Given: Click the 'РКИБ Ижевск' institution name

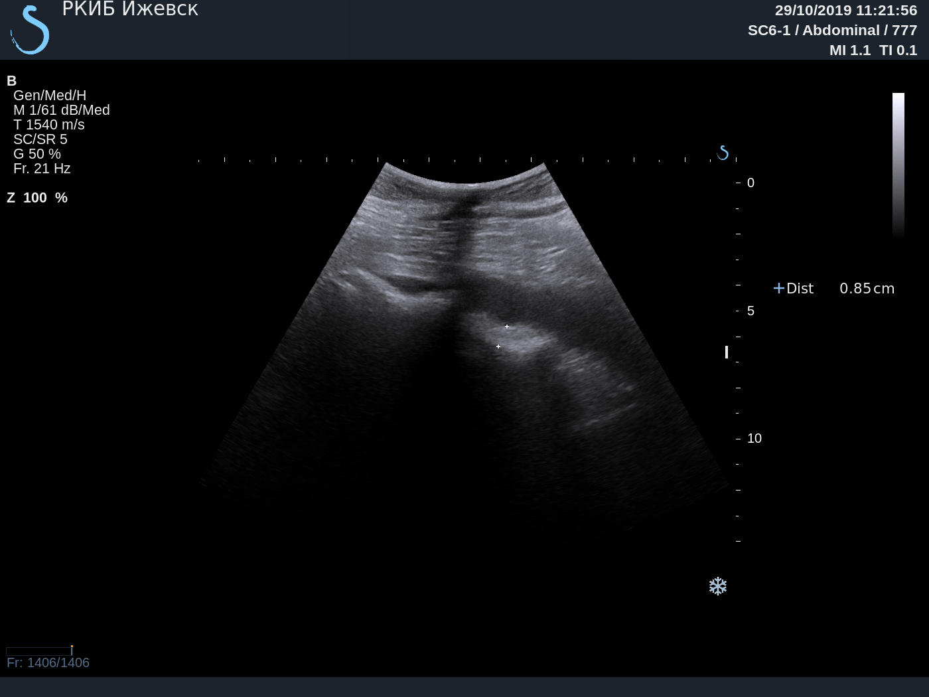Looking at the screenshot, I should (x=130, y=9).
